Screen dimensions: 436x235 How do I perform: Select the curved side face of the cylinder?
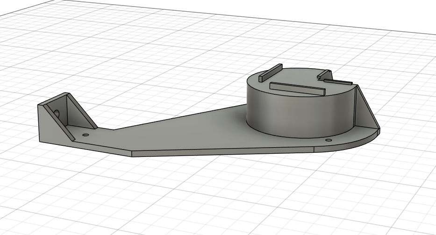point(300,114)
